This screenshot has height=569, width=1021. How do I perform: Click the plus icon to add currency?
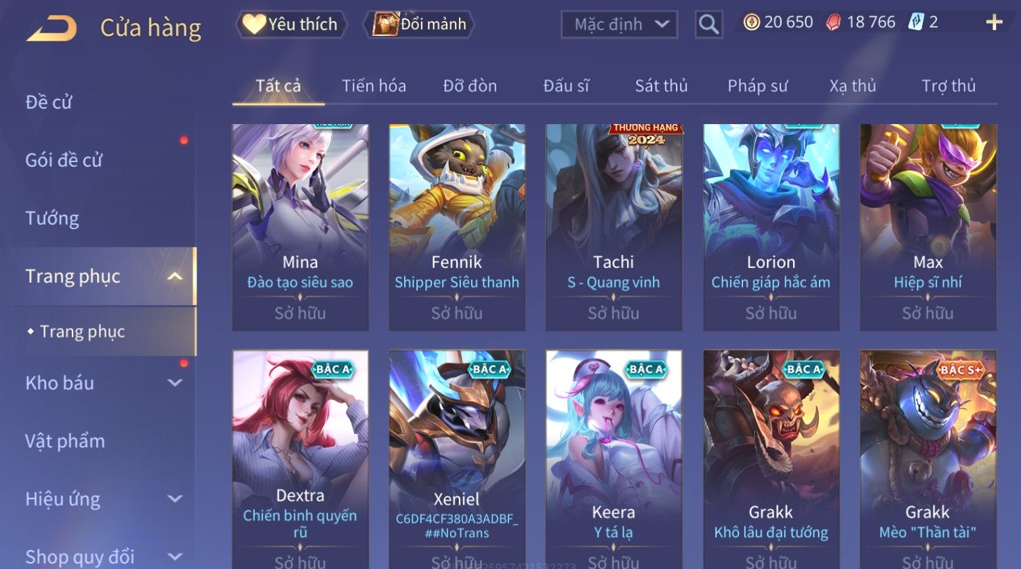point(994,22)
